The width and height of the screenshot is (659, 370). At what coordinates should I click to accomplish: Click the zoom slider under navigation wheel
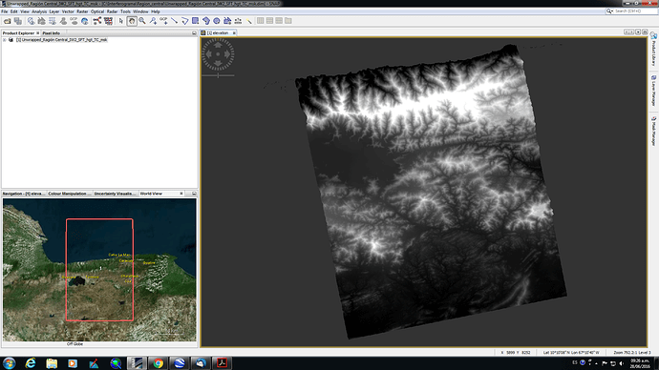click(218, 75)
